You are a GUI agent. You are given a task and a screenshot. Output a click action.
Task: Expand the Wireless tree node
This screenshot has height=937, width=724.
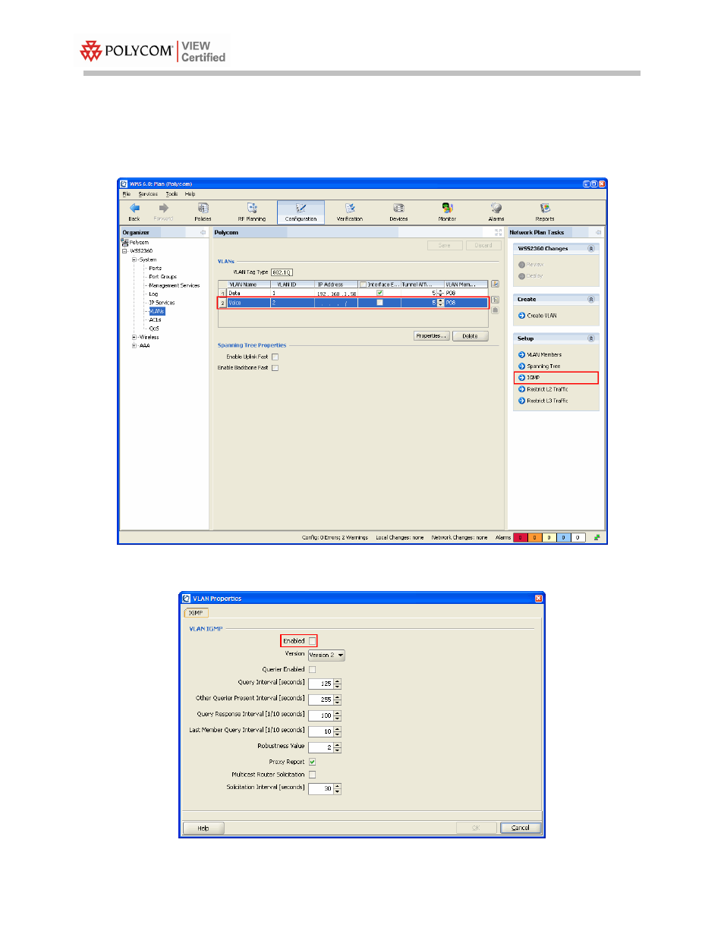(x=134, y=337)
